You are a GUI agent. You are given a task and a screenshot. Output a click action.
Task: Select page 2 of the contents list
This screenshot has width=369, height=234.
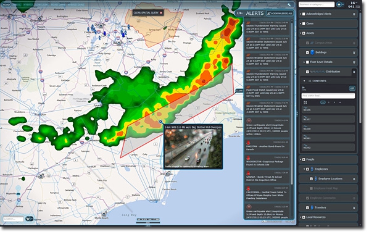pyautogui.click(x=329, y=102)
